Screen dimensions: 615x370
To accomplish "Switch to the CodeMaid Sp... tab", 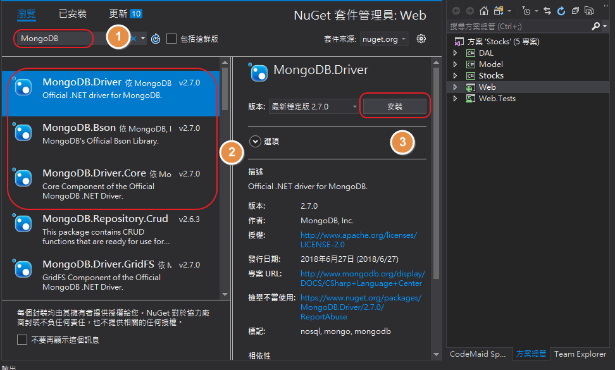I will click(x=478, y=354).
